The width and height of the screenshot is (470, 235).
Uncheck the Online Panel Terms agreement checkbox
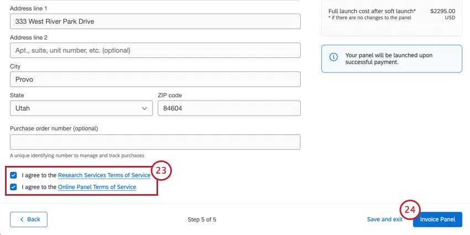coord(14,187)
